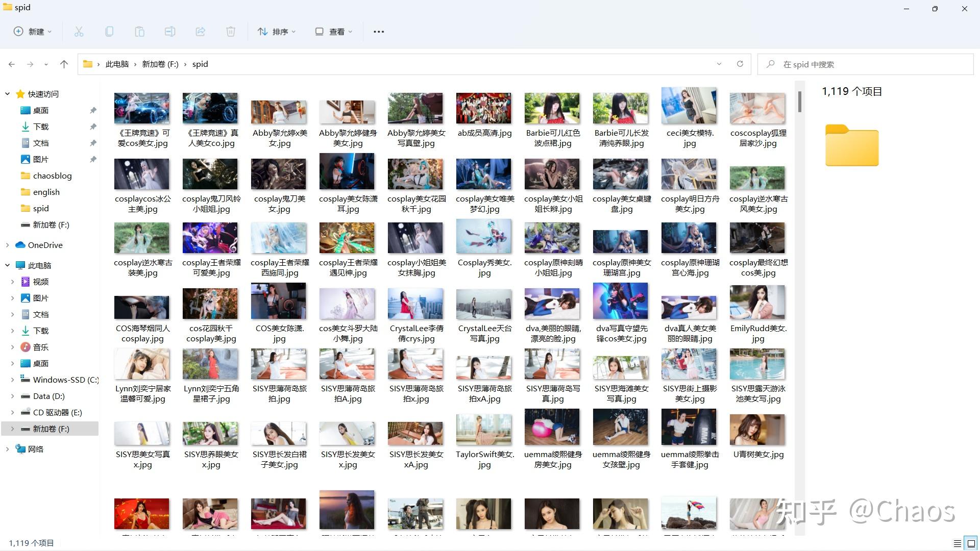The width and height of the screenshot is (980, 551).
Task: Expand the OneDrive tree node
Action: click(x=7, y=245)
